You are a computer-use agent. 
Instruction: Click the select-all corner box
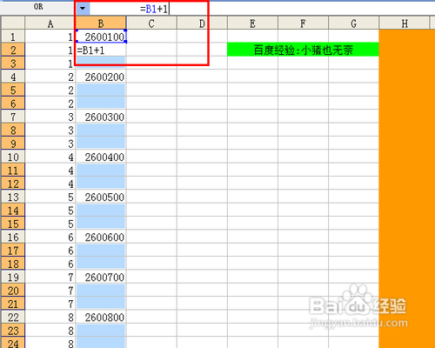pos(13,23)
